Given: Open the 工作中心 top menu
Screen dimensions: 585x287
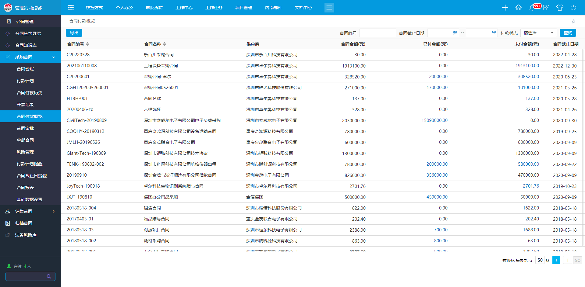Looking at the screenshot, I should [184, 8].
